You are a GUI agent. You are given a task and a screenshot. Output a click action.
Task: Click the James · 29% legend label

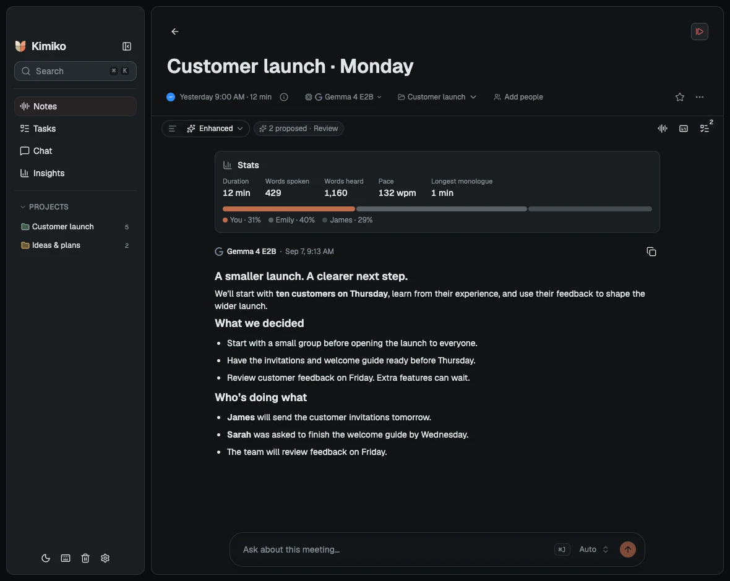coord(347,219)
